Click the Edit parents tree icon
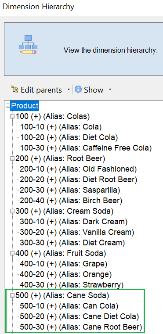The image size is (163, 334). point(15,90)
